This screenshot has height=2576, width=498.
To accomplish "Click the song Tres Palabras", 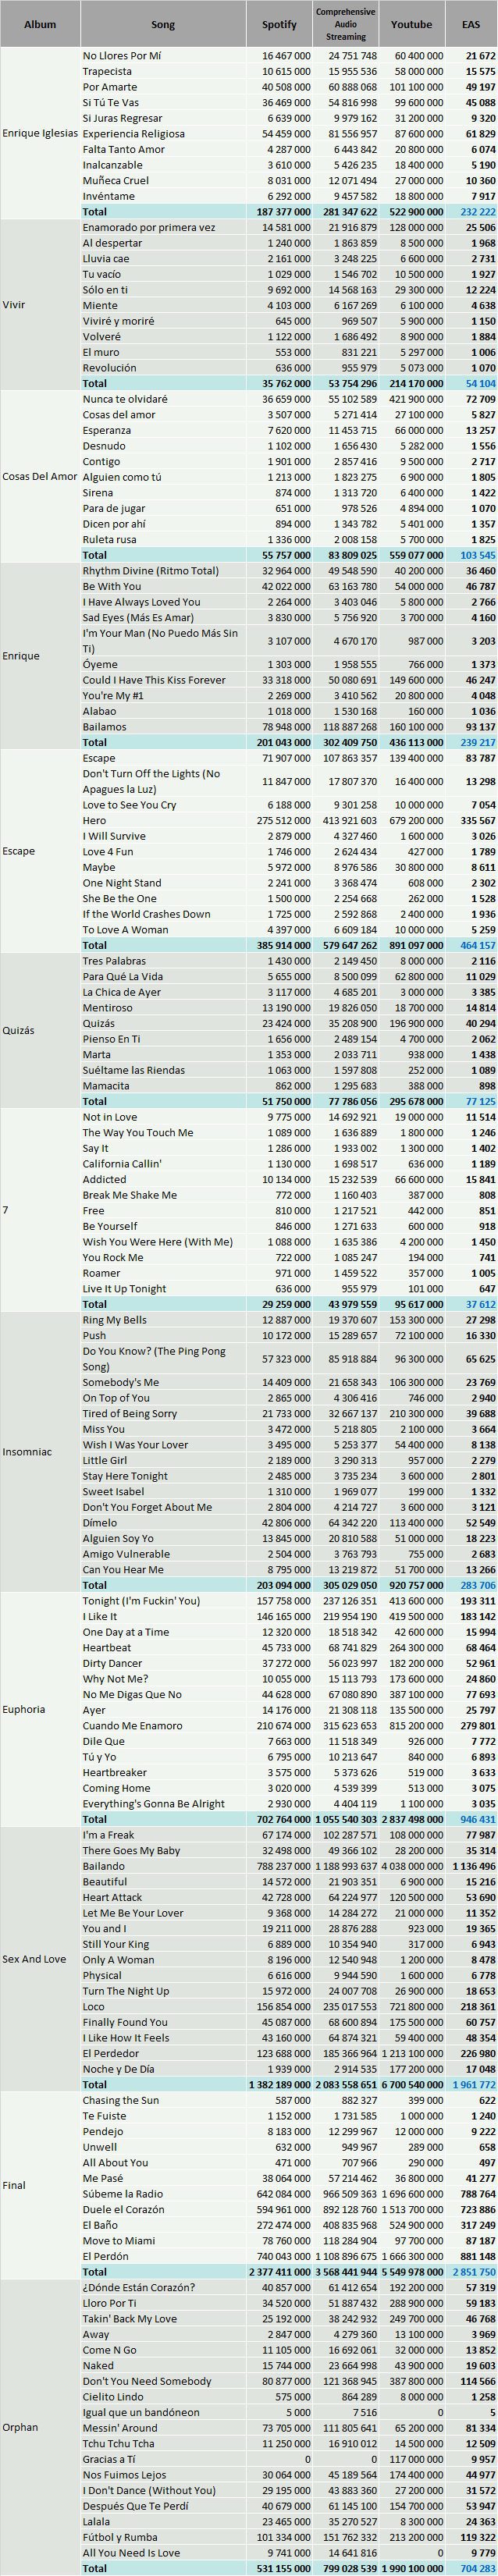I will pyautogui.click(x=113, y=960).
